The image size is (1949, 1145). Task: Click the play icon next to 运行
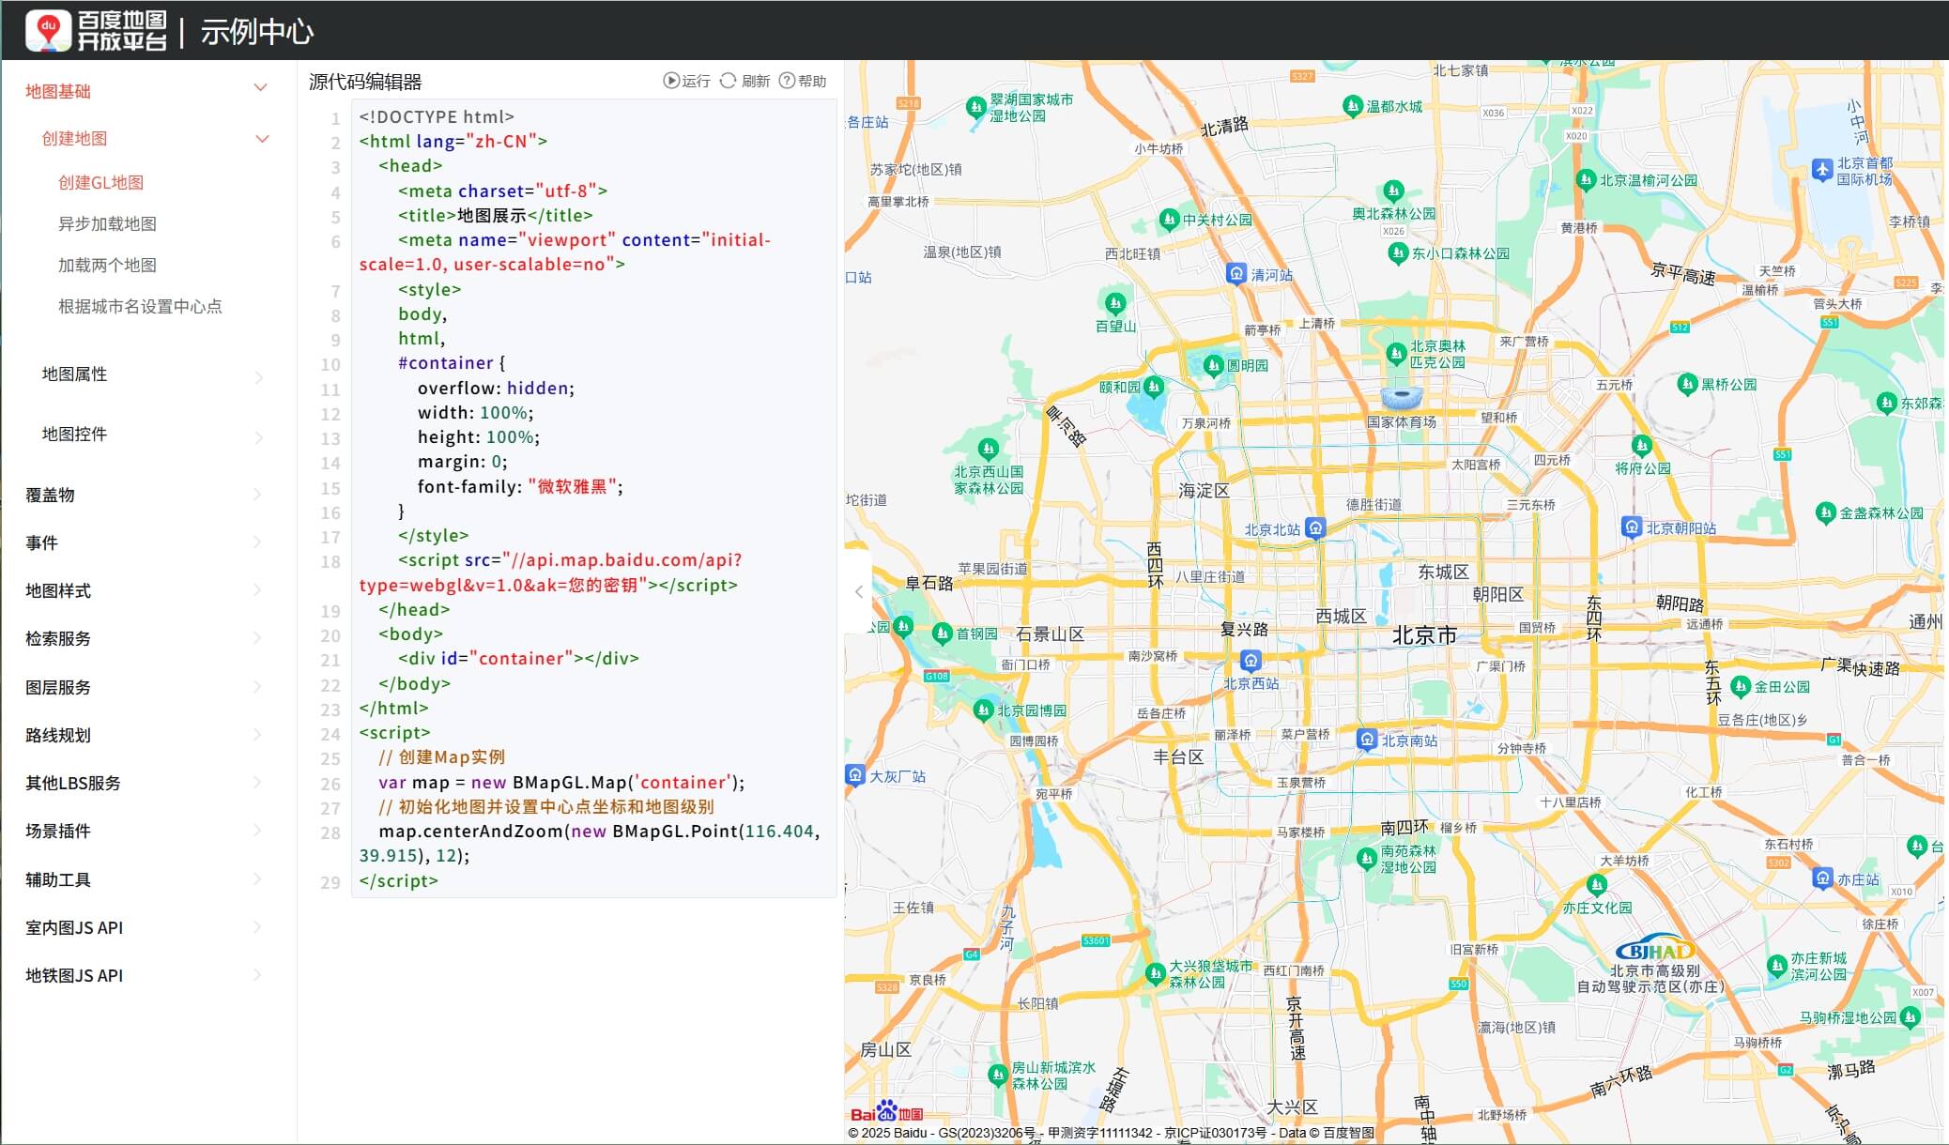pos(670,81)
